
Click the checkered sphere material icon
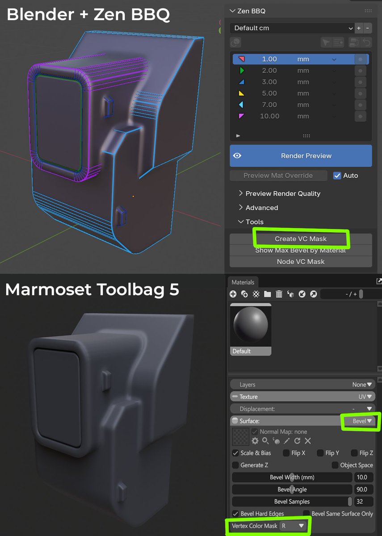coord(256,294)
